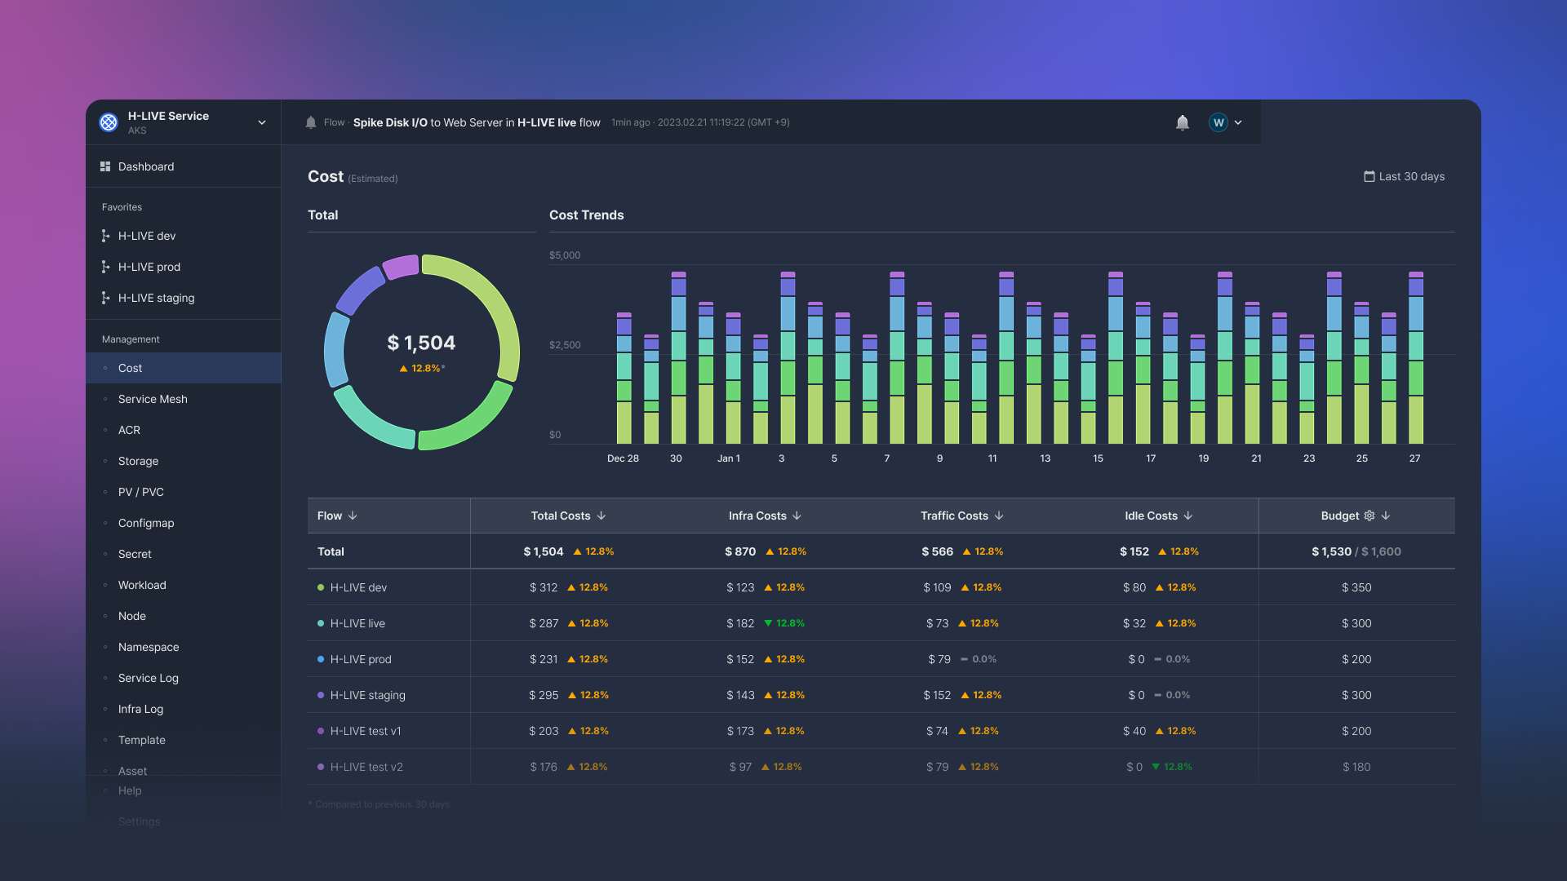Click alert bell beside Spike Disk I/O

(311, 122)
